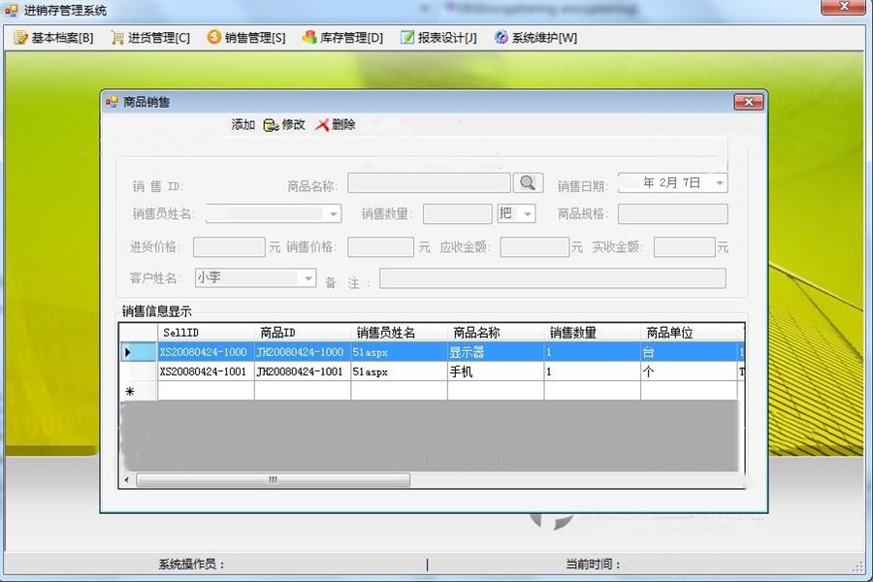Select cell XS20080424-1000
The image size is (873, 582).
point(206,352)
